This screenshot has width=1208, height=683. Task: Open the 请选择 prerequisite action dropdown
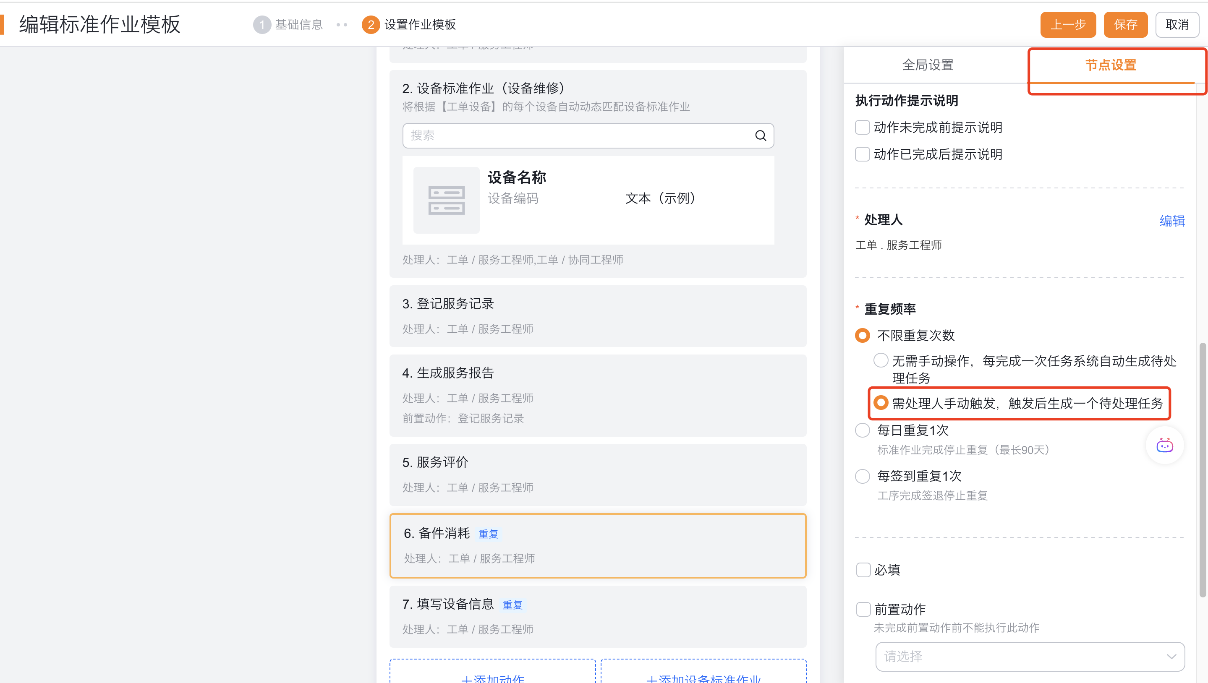click(1030, 656)
